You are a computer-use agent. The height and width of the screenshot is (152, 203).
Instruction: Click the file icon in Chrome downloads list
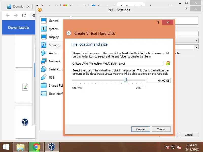(25, 87)
